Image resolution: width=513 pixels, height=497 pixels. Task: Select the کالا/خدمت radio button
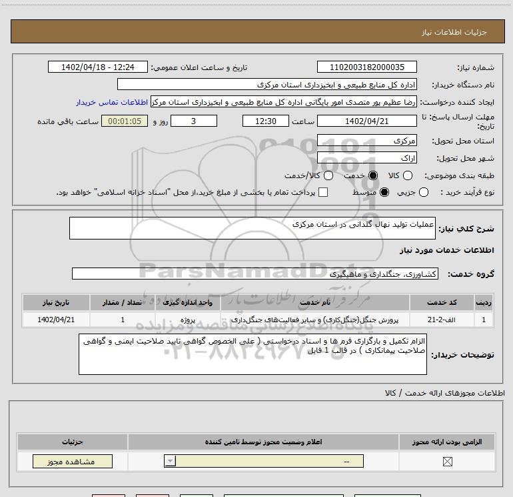pos(328,175)
